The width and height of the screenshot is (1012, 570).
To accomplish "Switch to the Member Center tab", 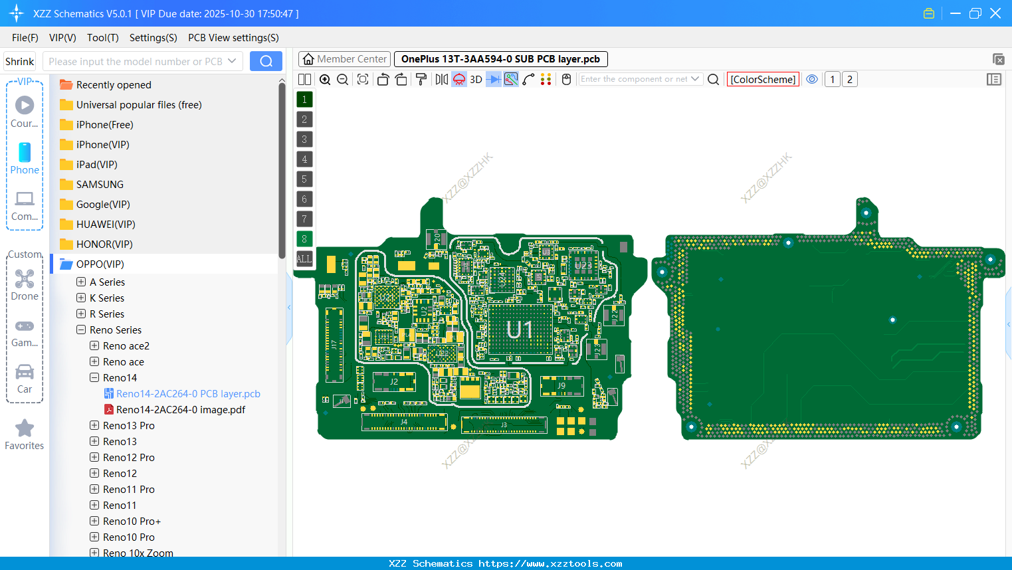I will pyautogui.click(x=345, y=59).
